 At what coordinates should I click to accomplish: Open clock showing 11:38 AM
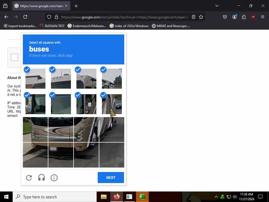[246, 197]
